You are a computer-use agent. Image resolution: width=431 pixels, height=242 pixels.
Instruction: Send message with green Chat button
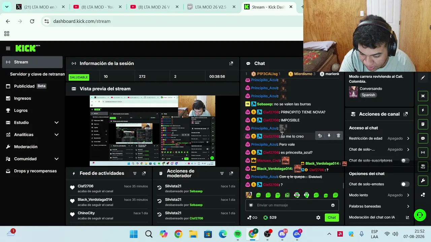[332, 217]
